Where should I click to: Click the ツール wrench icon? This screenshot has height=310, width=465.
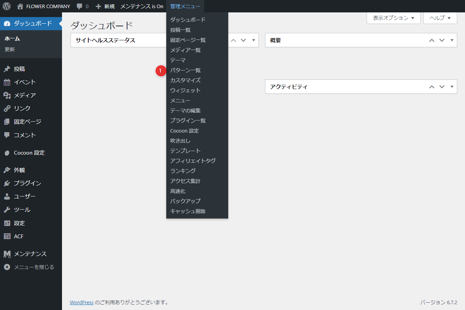(7, 210)
